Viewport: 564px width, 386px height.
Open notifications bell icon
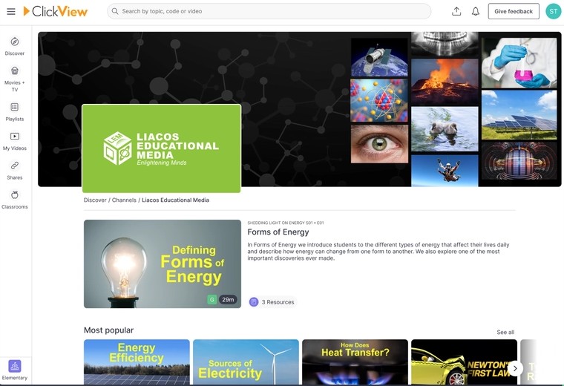click(x=476, y=12)
